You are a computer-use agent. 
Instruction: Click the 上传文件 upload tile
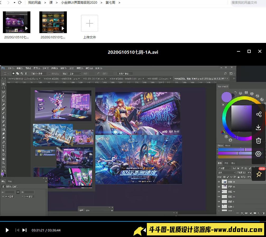90,27
